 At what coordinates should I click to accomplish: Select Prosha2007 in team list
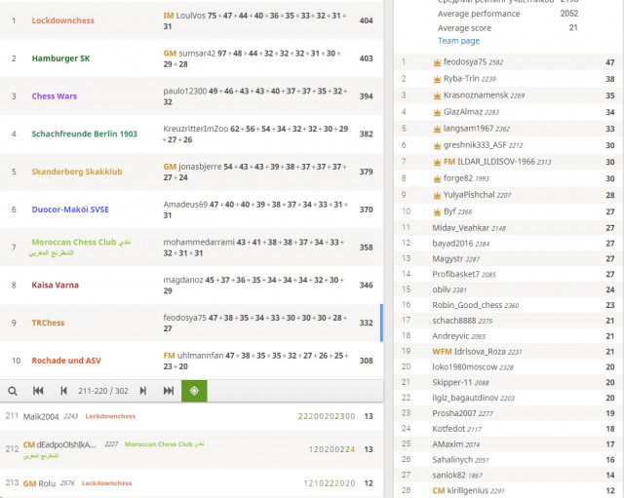click(454, 413)
